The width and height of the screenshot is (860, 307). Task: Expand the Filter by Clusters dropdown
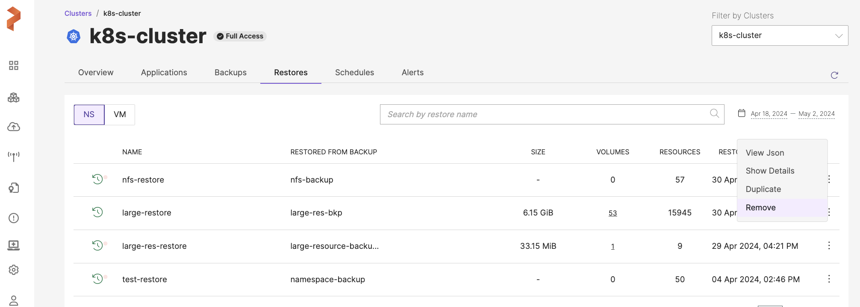(x=780, y=35)
